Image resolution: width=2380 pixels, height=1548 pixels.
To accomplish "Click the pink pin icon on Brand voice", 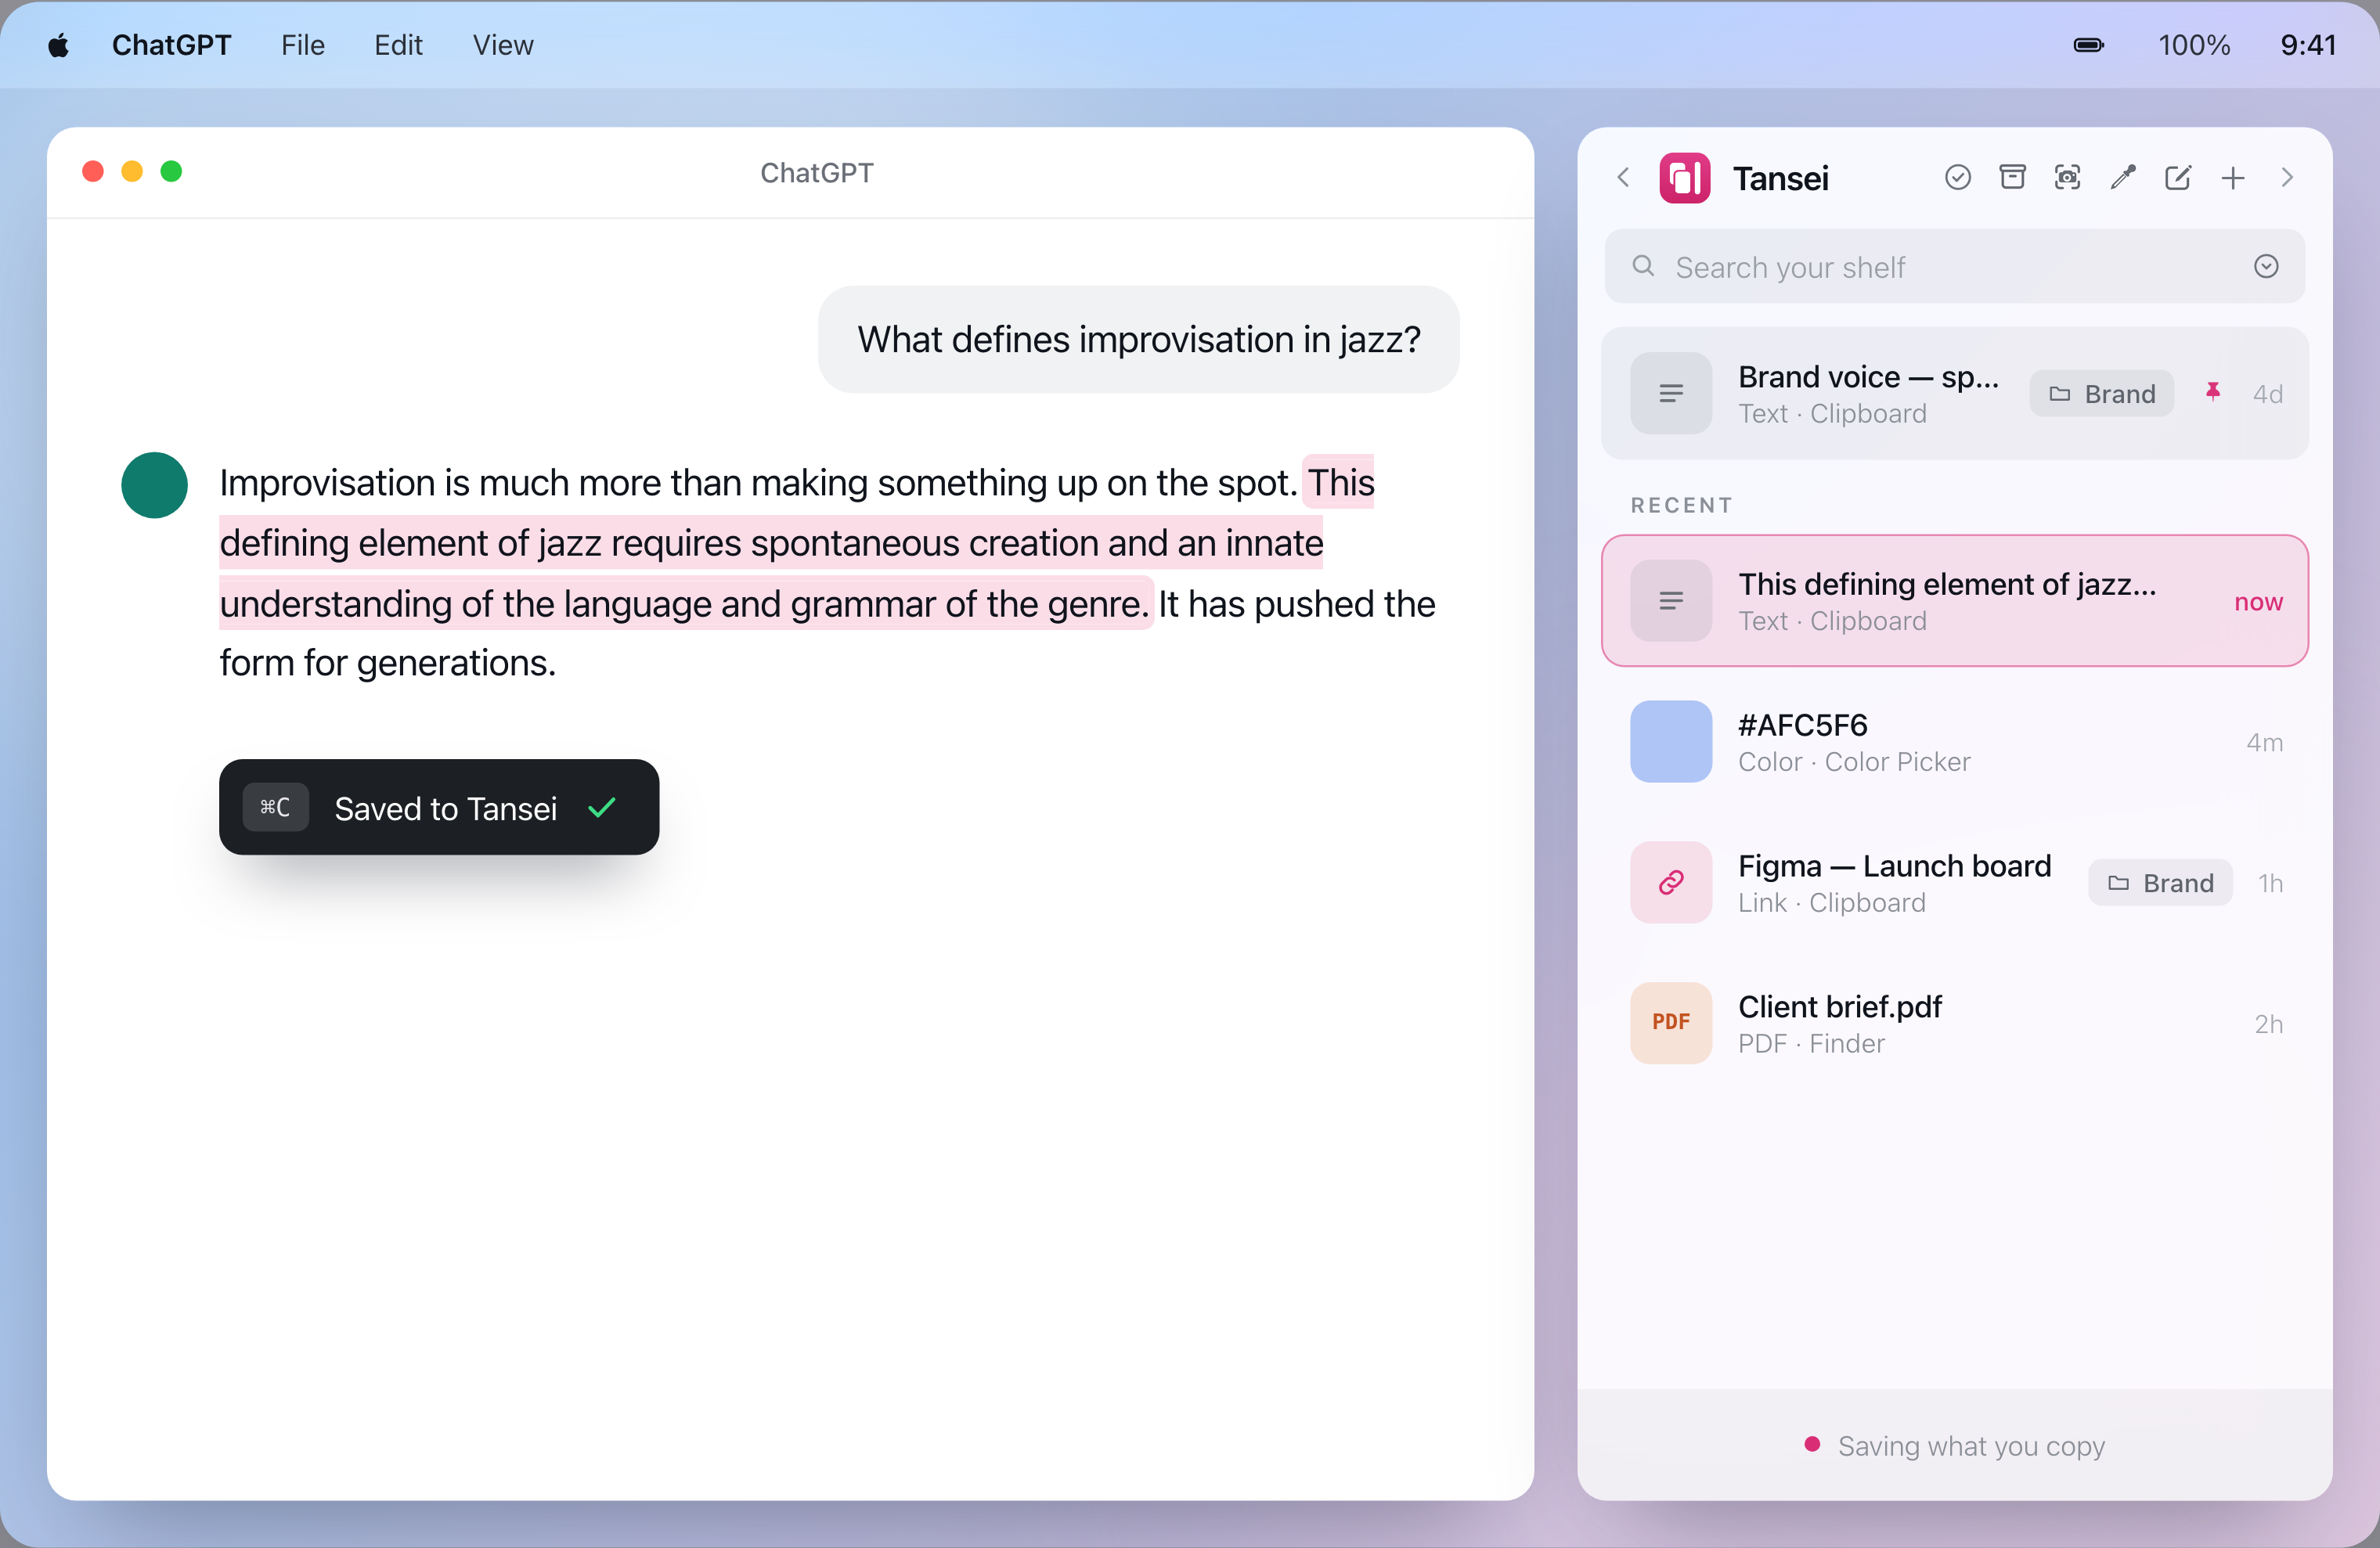I will (x=2212, y=393).
